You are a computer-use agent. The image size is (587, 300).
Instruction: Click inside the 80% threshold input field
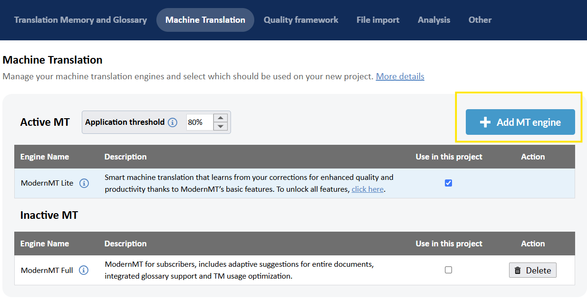point(200,122)
